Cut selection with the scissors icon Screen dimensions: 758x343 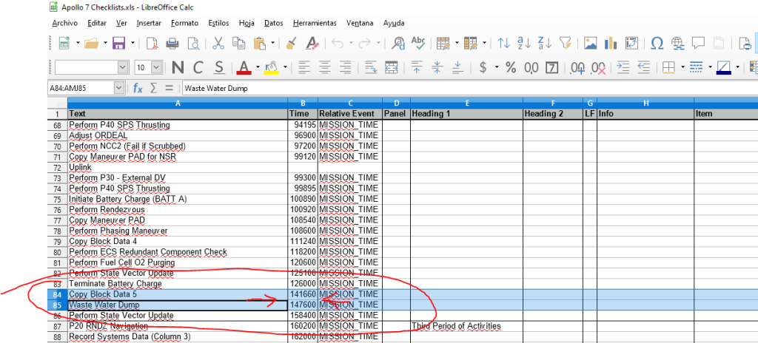(218, 44)
